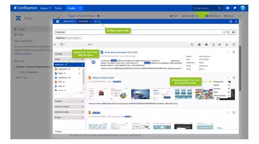259x144 pixels.
Task: Click the filter funnel icon showing 2 filters
Action: coord(62,44)
